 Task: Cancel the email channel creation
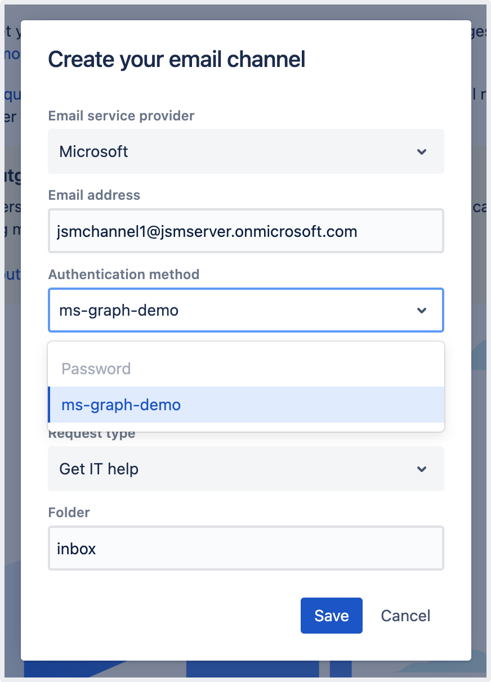pyautogui.click(x=405, y=616)
